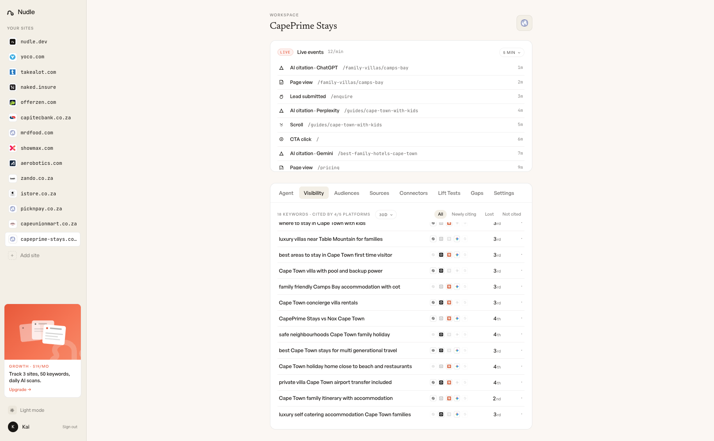Click Gemini icon in luxury villas Table Mountain row

457,239
